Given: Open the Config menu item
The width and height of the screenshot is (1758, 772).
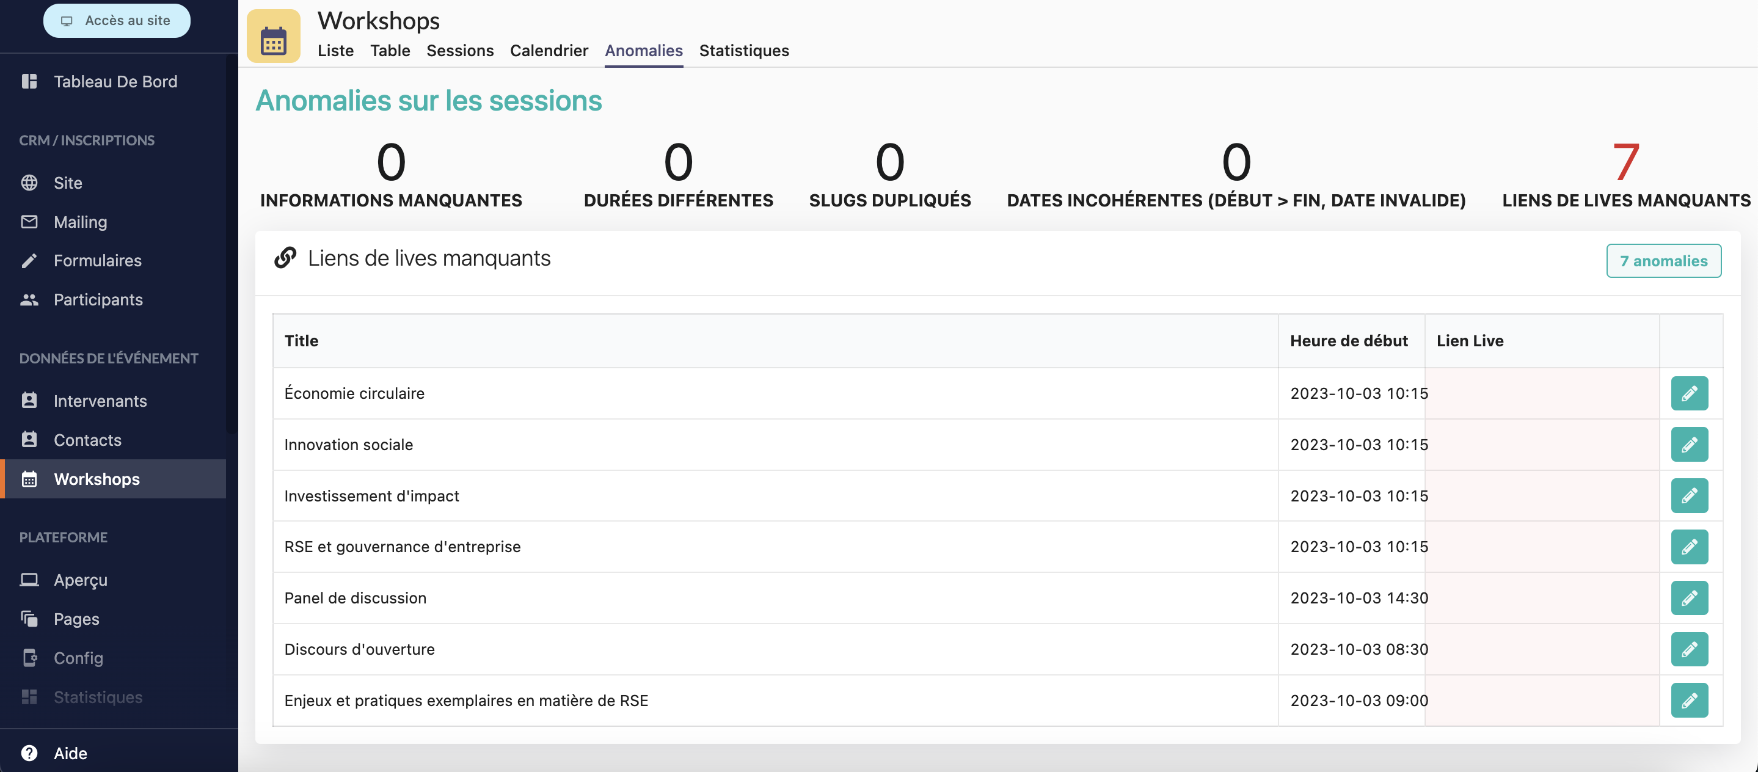Looking at the screenshot, I should coord(78,658).
